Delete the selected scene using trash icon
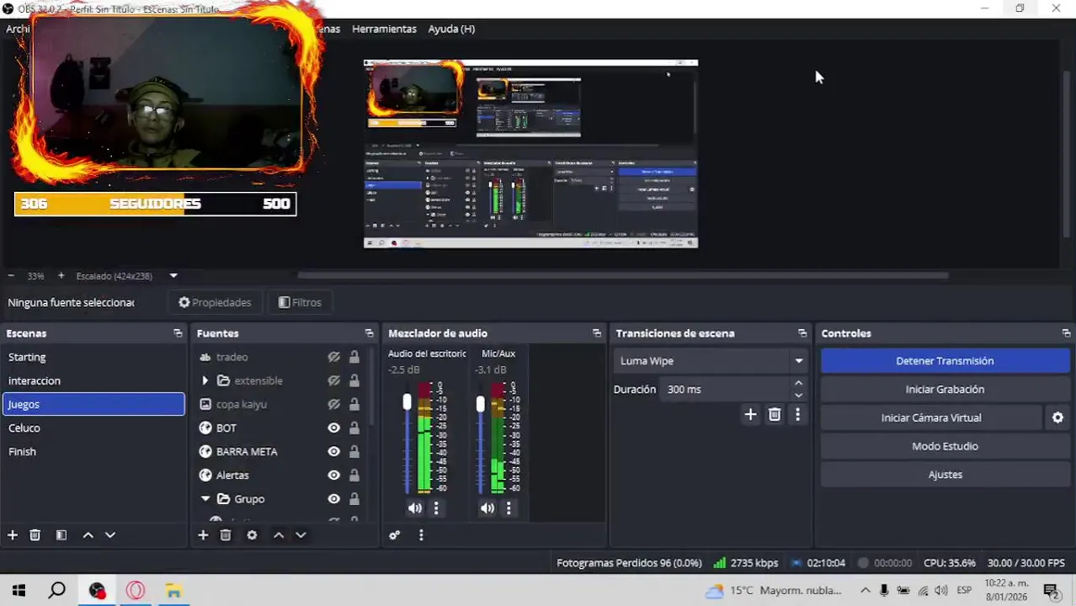Viewport: 1076px width, 606px height. (35, 535)
